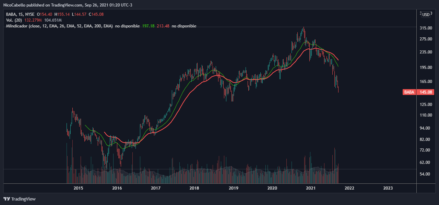
Task: Click the 275.00 price axis label
Action: click(426, 39)
